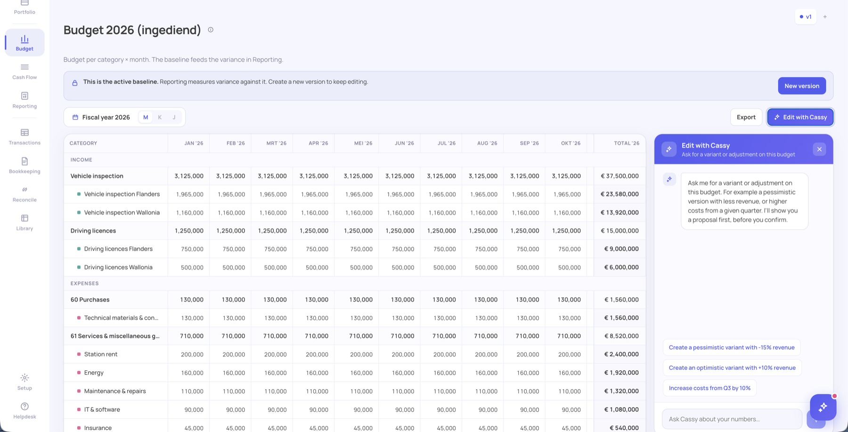Switch to monthly view M
Image resolution: width=848 pixels, height=432 pixels.
point(146,117)
